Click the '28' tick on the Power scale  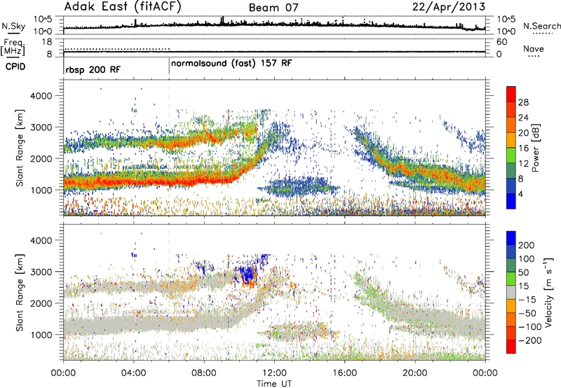[523, 102]
